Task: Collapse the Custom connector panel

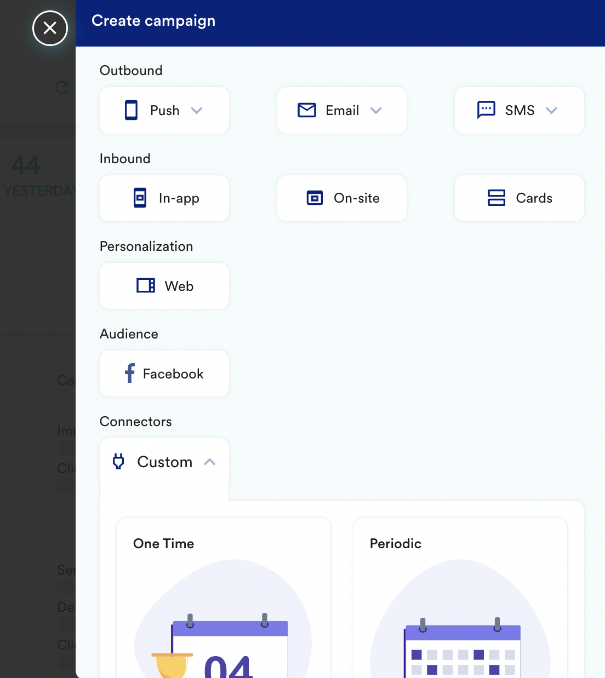Action: pyautogui.click(x=210, y=462)
